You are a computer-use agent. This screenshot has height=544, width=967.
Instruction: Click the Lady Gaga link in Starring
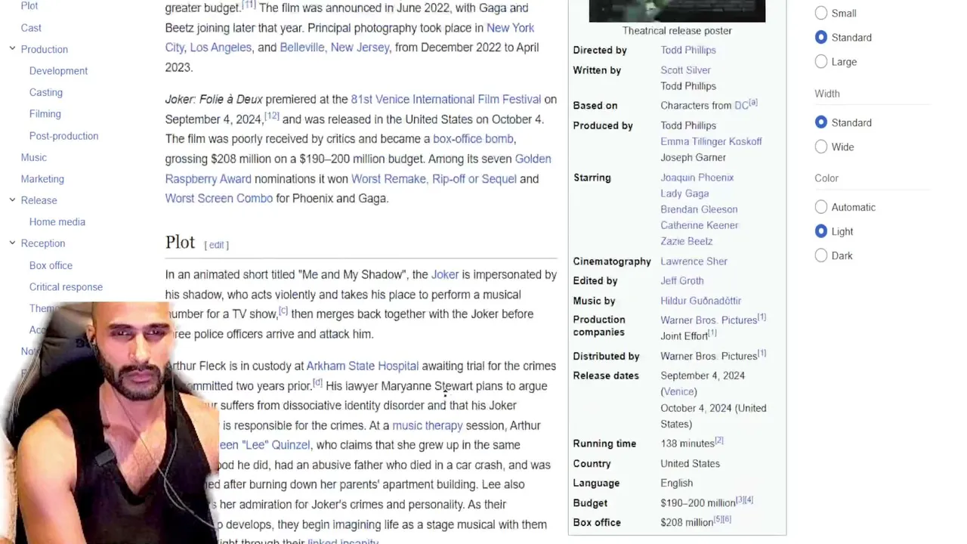684,193
